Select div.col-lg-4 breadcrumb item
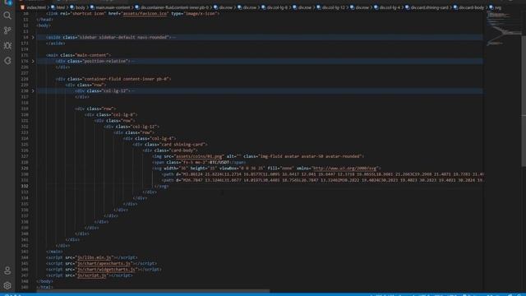Viewport: 526px width, 296px height. point(390,7)
